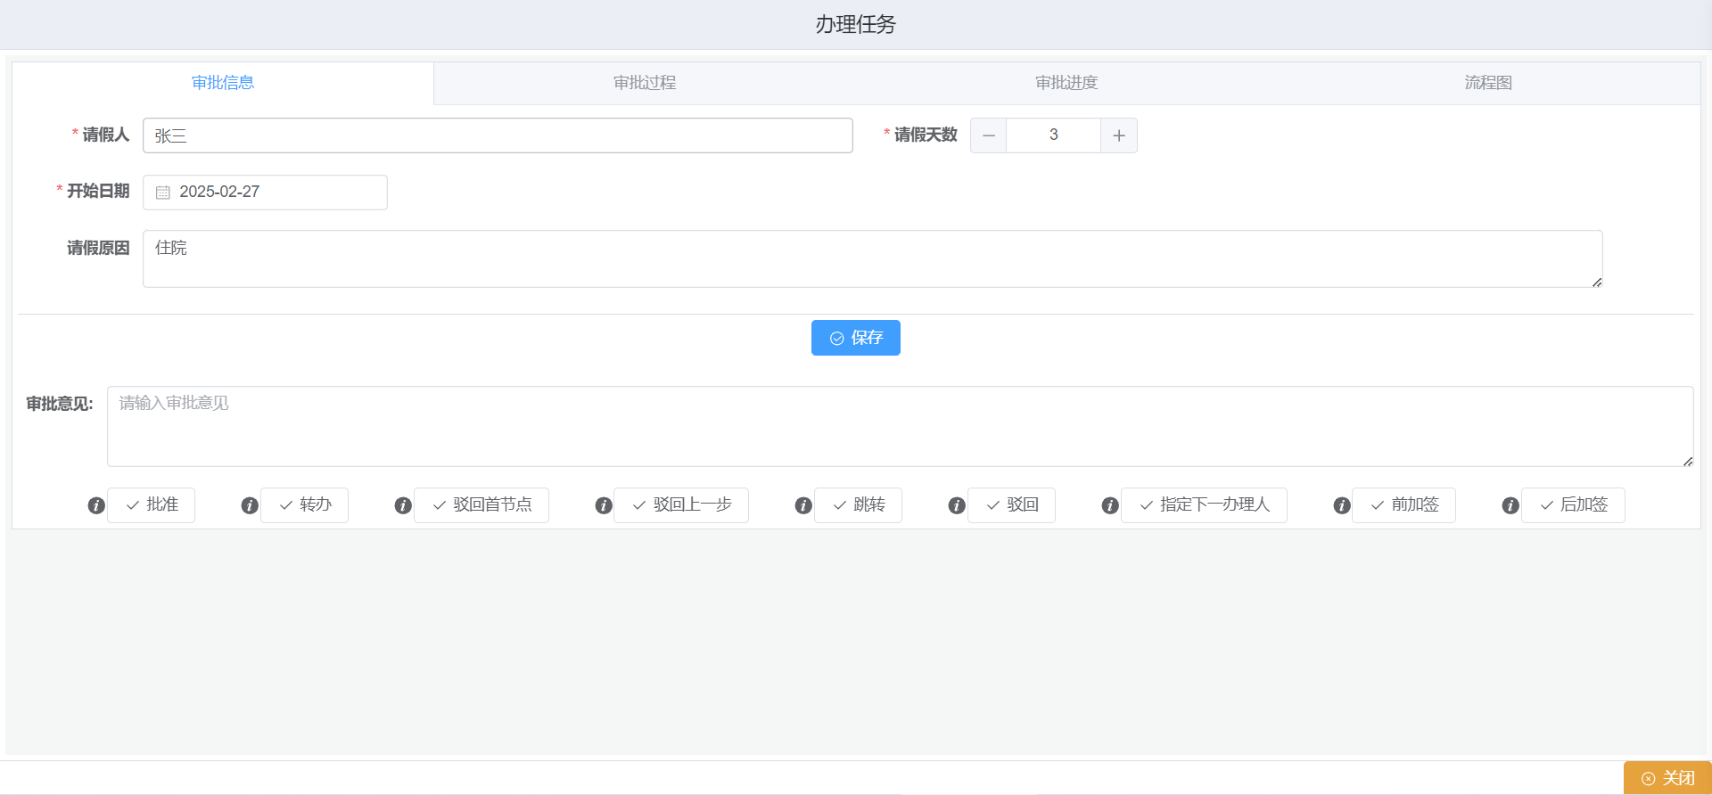
Task: Decrease 请假天数 with the minus button
Action: coord(989,135)
